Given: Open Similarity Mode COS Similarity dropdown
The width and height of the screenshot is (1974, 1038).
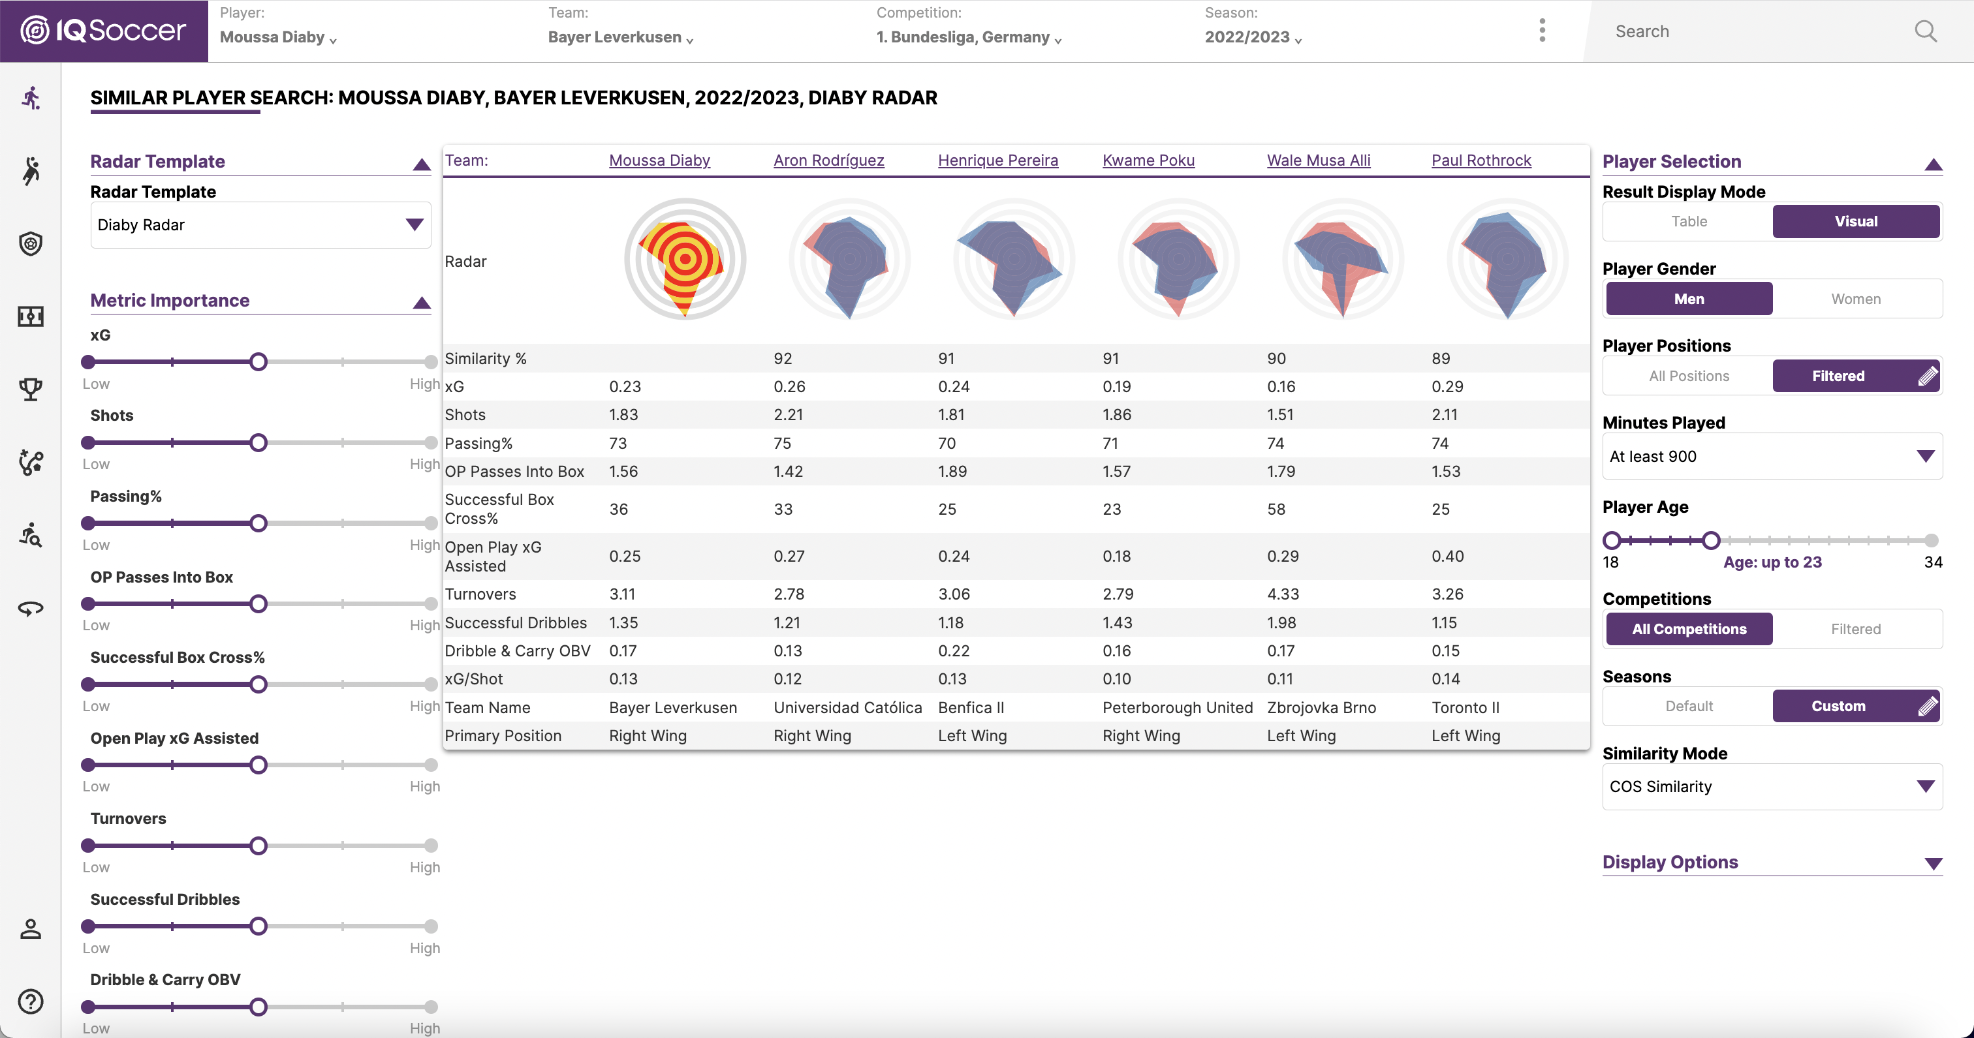Looking at the screenshot, I should point(1772,786).
